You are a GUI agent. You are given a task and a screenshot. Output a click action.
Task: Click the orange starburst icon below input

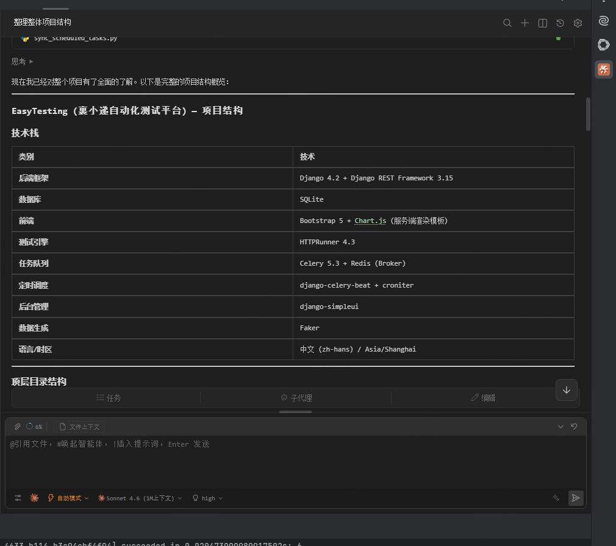coord(34,498)
